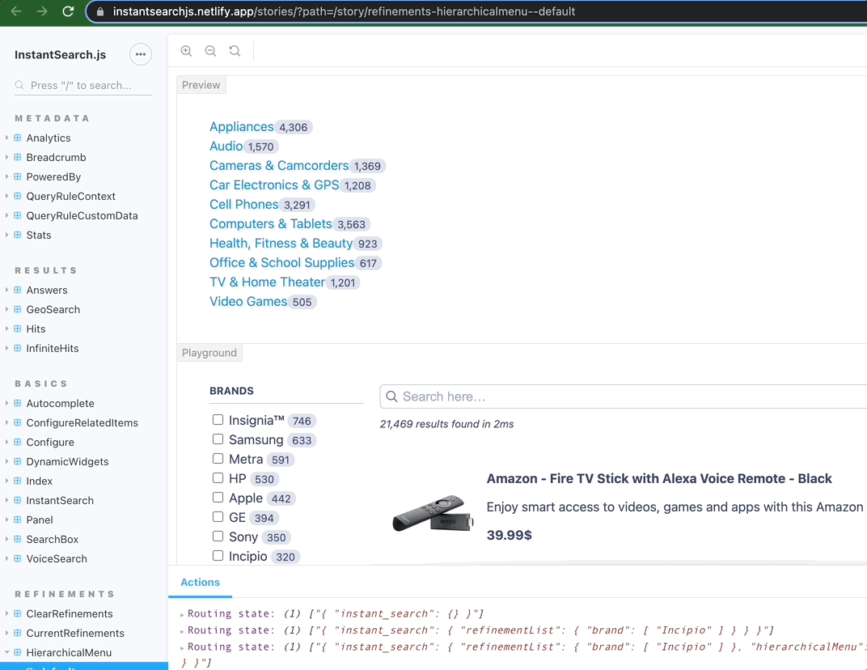Click the component icon next to ClearRefinements
Screen dimensions: 867x670
pyautogui.click(x=18, y=613)
